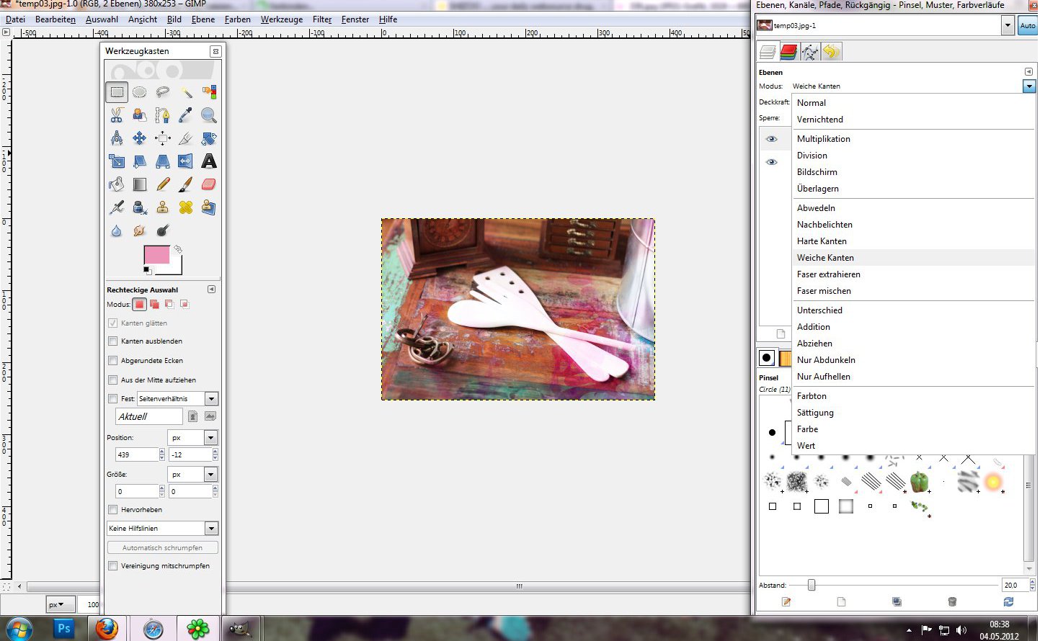Click the Auto button

[1027, 25]
